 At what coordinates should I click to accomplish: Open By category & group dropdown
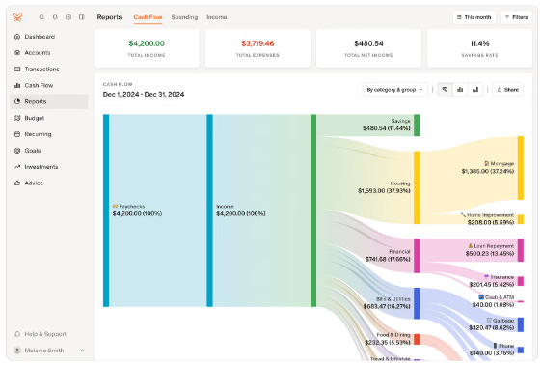point(394,90)
